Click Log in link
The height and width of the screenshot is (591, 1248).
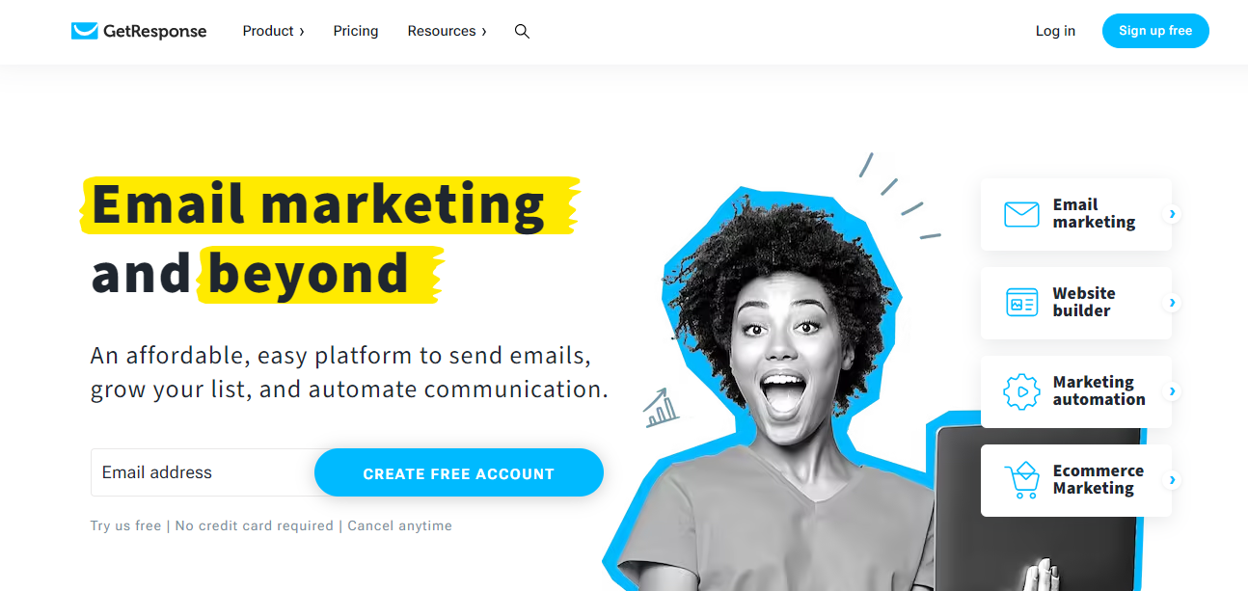(x=1055, y=31)
